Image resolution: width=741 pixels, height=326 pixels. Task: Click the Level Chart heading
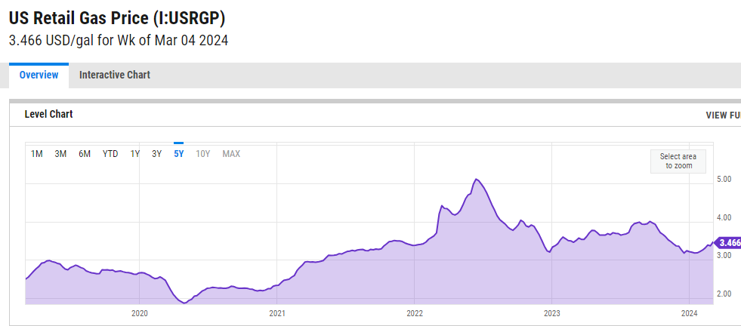point(48,114)
